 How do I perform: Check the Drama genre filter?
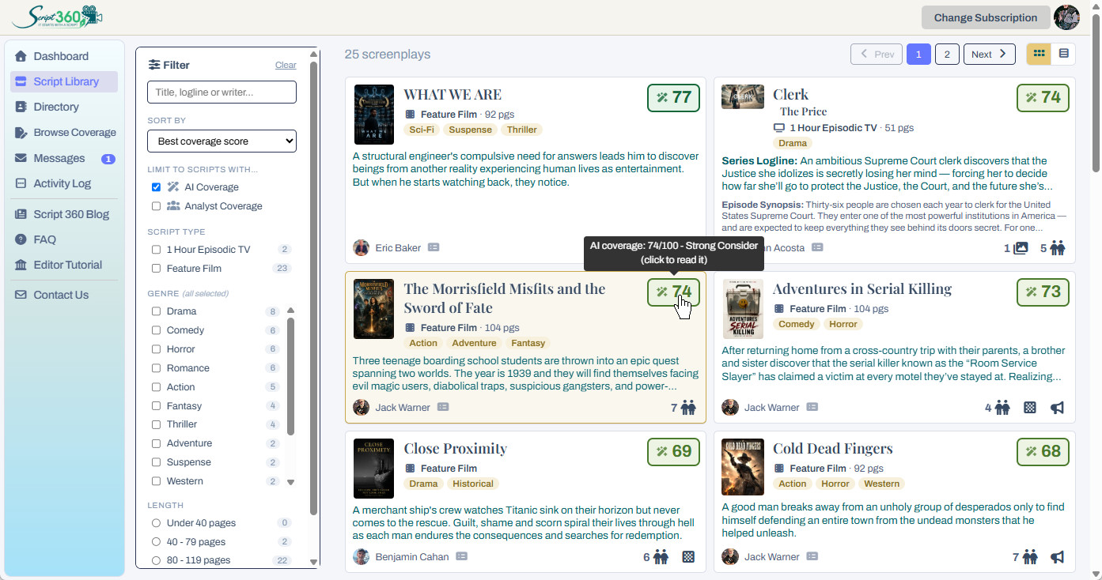[x=156, y=311]
